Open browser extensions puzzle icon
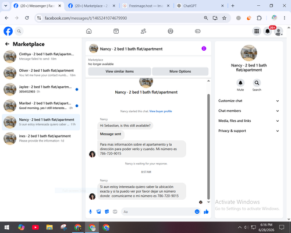 click(259, 18)
